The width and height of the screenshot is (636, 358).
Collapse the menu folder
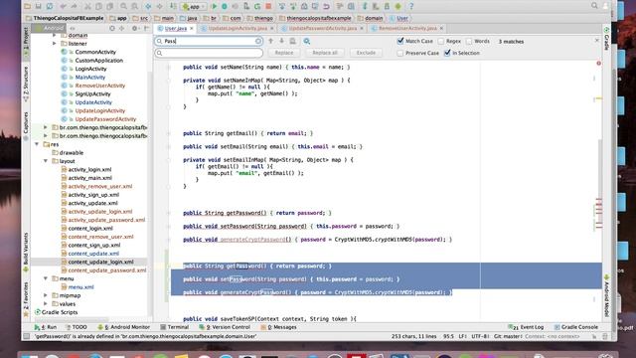[46, 278]
